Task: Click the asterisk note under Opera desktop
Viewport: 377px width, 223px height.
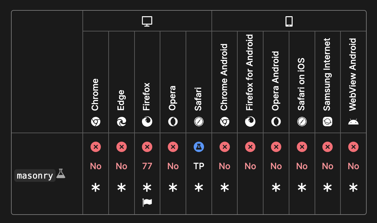Action: tap(173, 188)
